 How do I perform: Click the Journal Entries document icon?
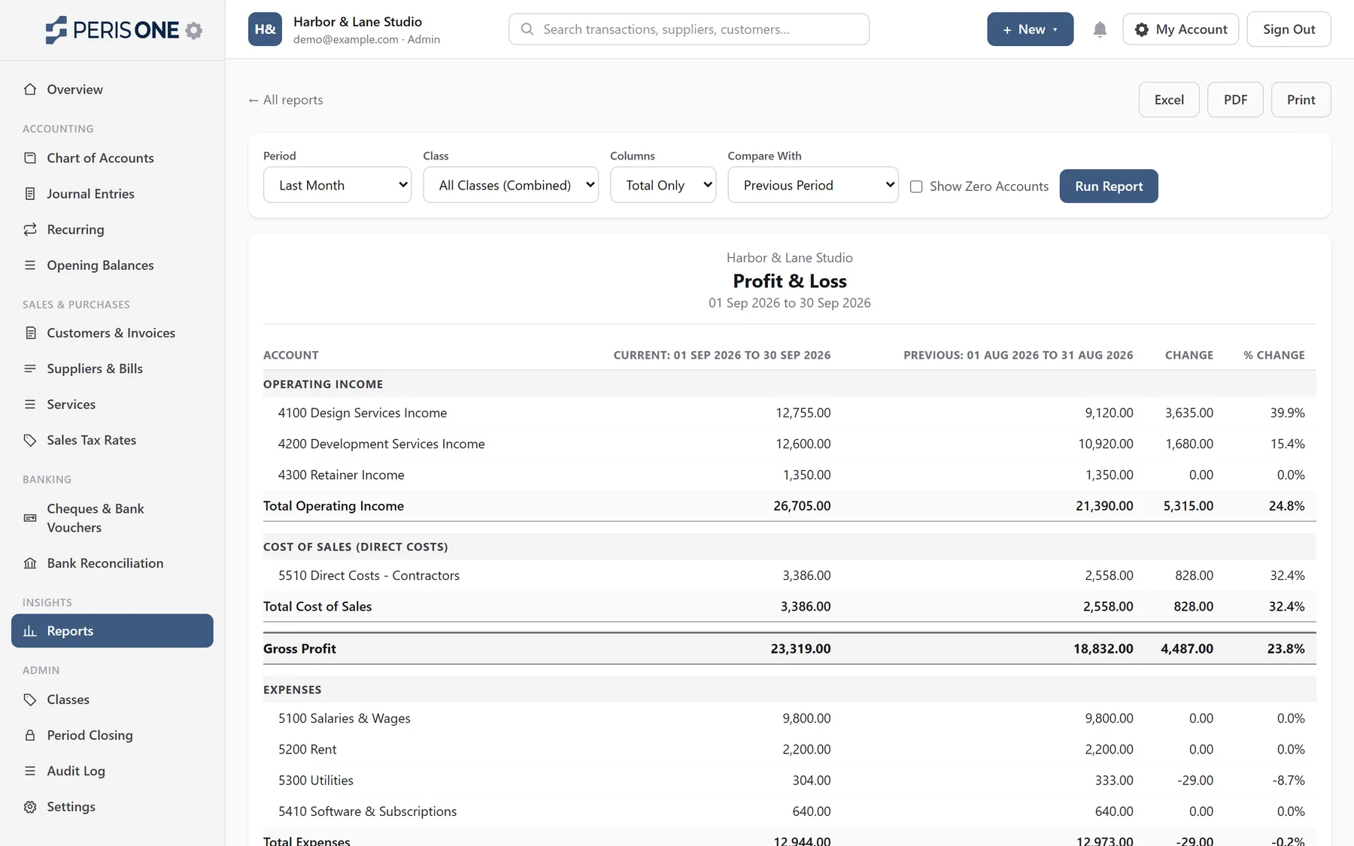point(30,194)
